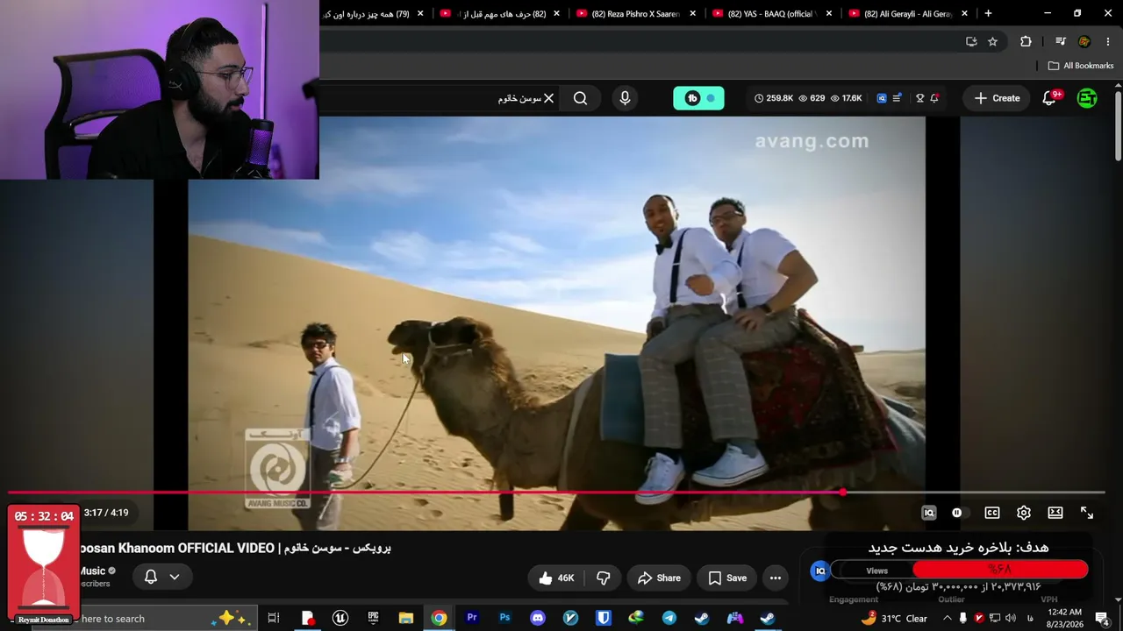The image size is (1123, 631).
Task: Toggle closed captions on the video
Action: (992, 513)
